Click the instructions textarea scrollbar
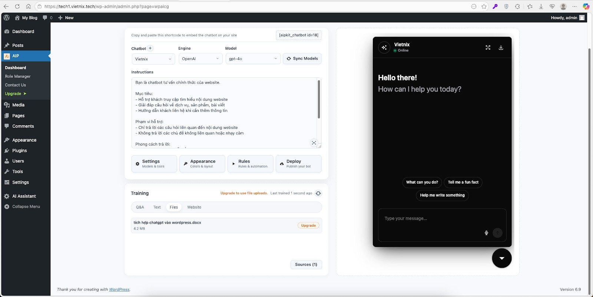The height and width of the screenshot is (297, 593). pos(319,99)
